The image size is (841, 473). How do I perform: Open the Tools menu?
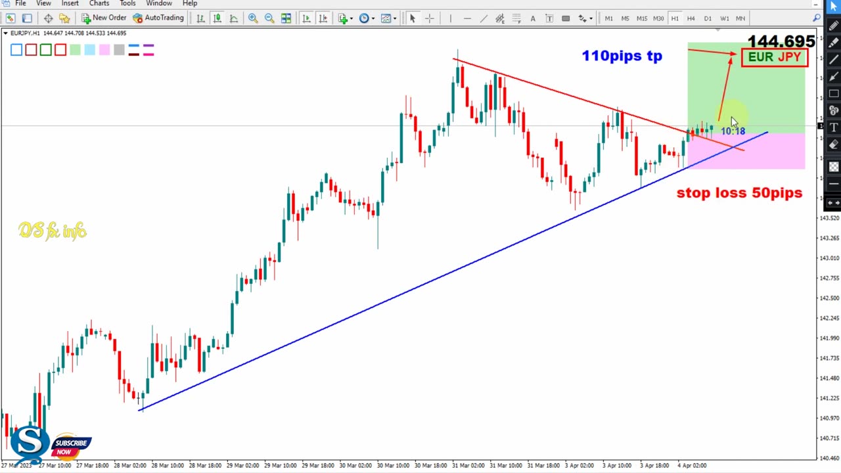point(127,3)
